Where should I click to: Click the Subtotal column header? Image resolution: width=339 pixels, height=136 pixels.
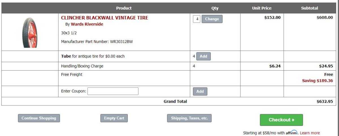(x=309, y=8)
